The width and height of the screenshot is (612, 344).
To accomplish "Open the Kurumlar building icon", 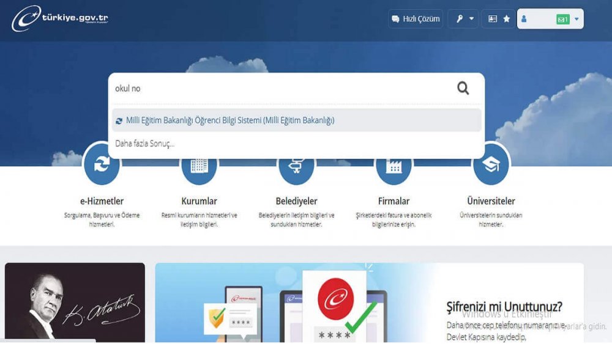I will (x=199, y=166).
